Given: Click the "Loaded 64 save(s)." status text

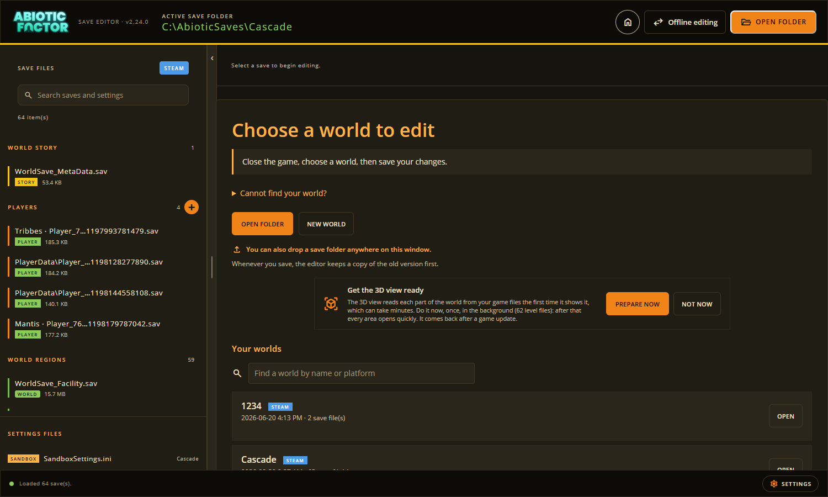Looking at the screenshot, I should coord(45,484).
